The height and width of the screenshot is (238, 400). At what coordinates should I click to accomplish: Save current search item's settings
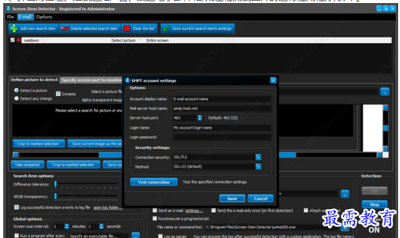197,28
